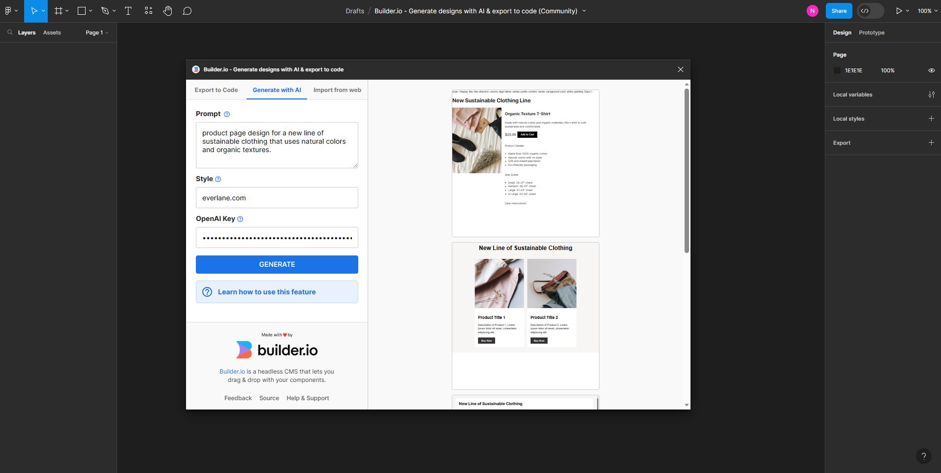Screen dimensions: 941x473
Task: Click the user avatar N
Action: 813,11
